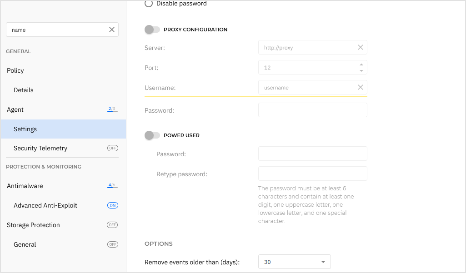Clear the proxy Username field
Image resolution: width=466 pixels, height=273 pixels.
point(360,87)
